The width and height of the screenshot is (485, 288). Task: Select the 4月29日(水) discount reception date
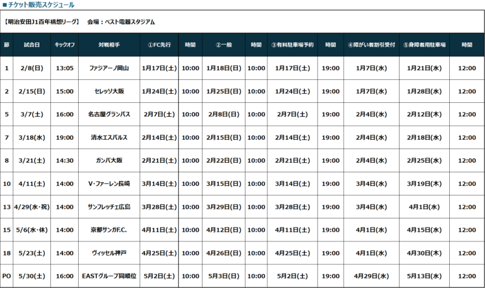pos(371,277)
